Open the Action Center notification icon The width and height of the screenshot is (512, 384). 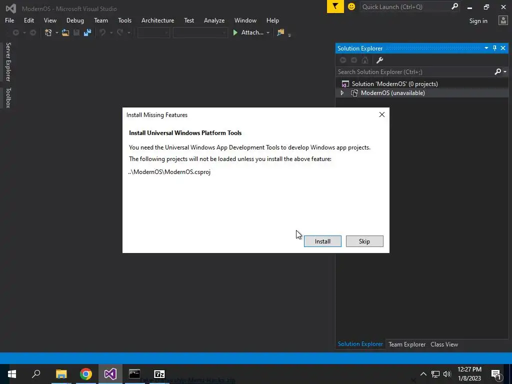click(496, 374)
